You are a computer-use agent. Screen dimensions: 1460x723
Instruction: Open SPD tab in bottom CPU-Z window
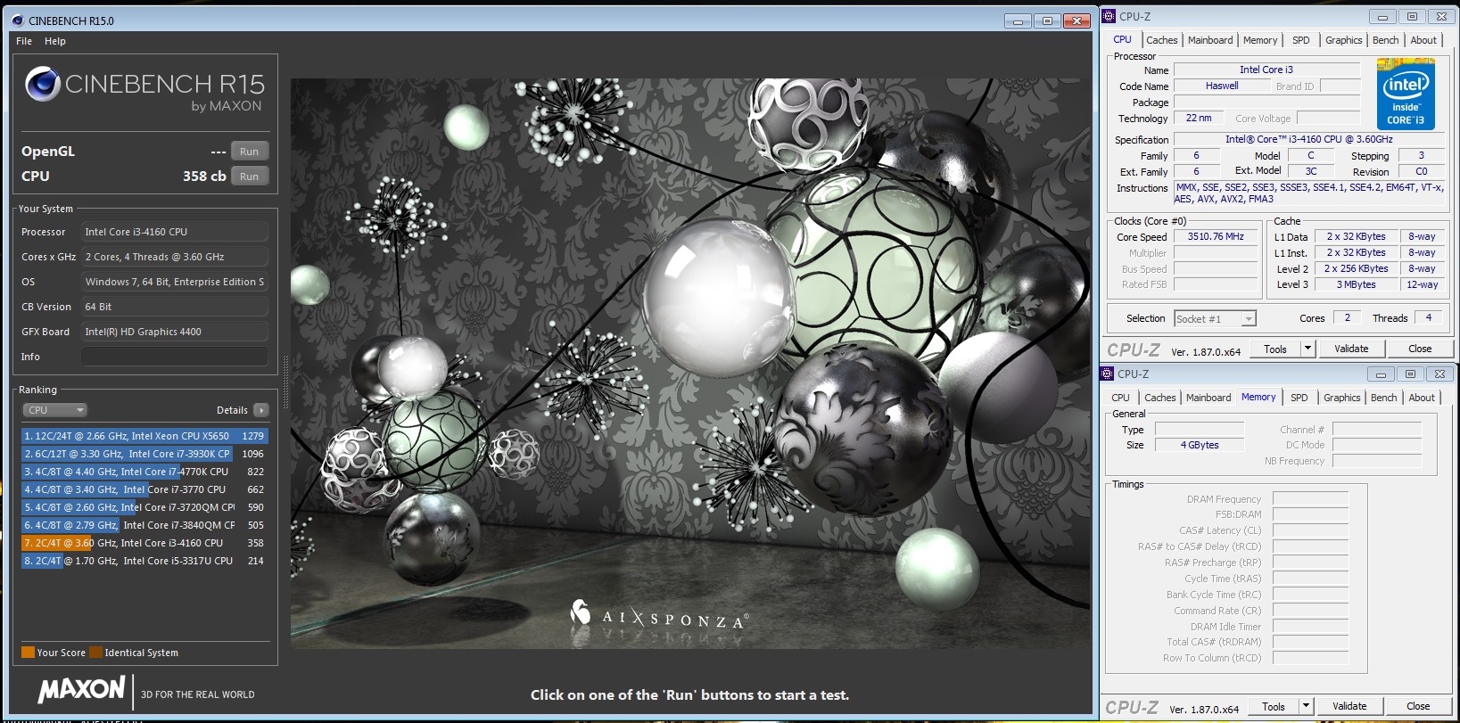click(x=1299, y=398)
